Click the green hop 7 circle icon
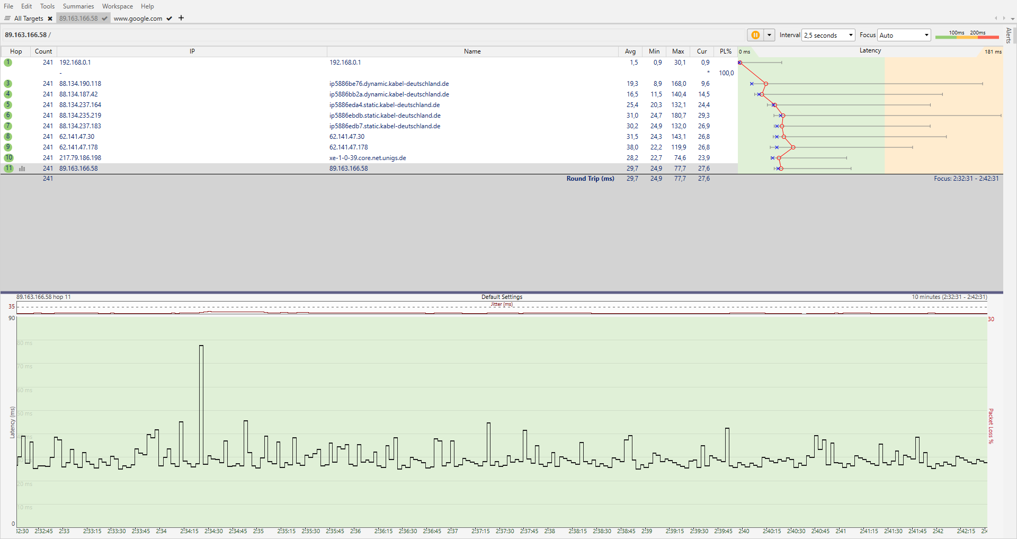The image size is (1017, 539). tap(8, 126)
